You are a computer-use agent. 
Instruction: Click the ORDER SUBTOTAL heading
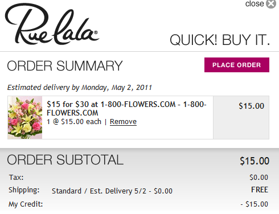(65, 160)
